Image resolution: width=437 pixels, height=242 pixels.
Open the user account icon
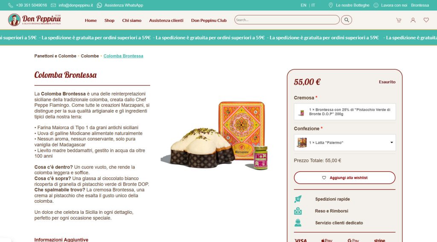coord(413,20)
